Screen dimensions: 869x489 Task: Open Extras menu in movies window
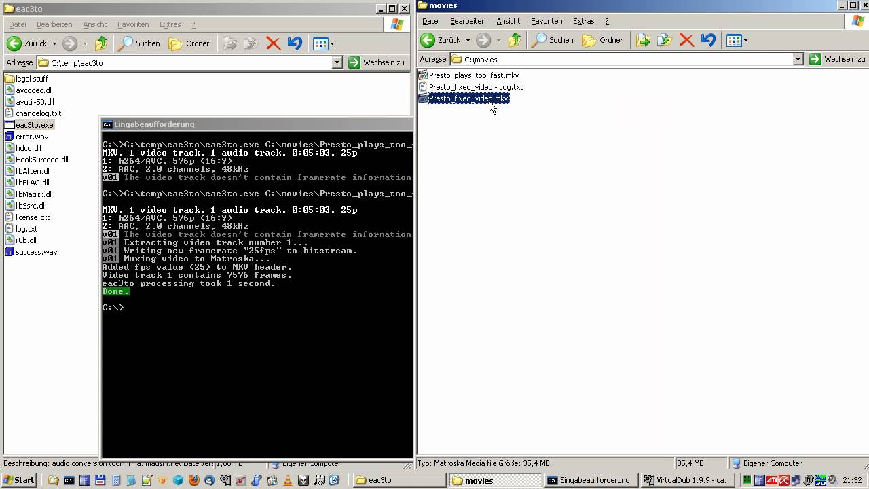click(583, 21)
